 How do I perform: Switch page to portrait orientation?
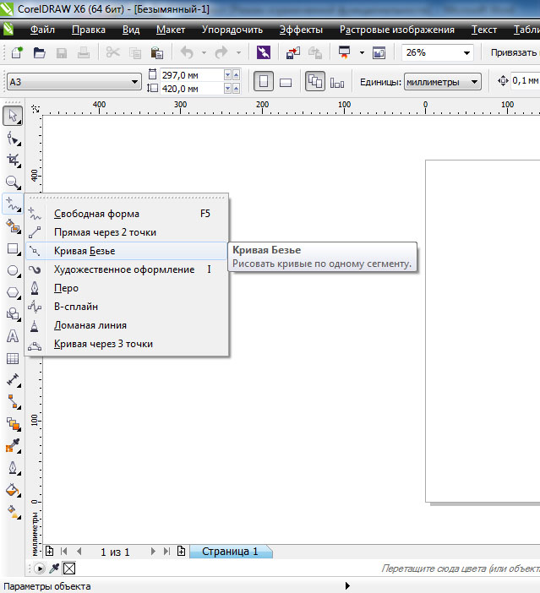tap(264, 82)
